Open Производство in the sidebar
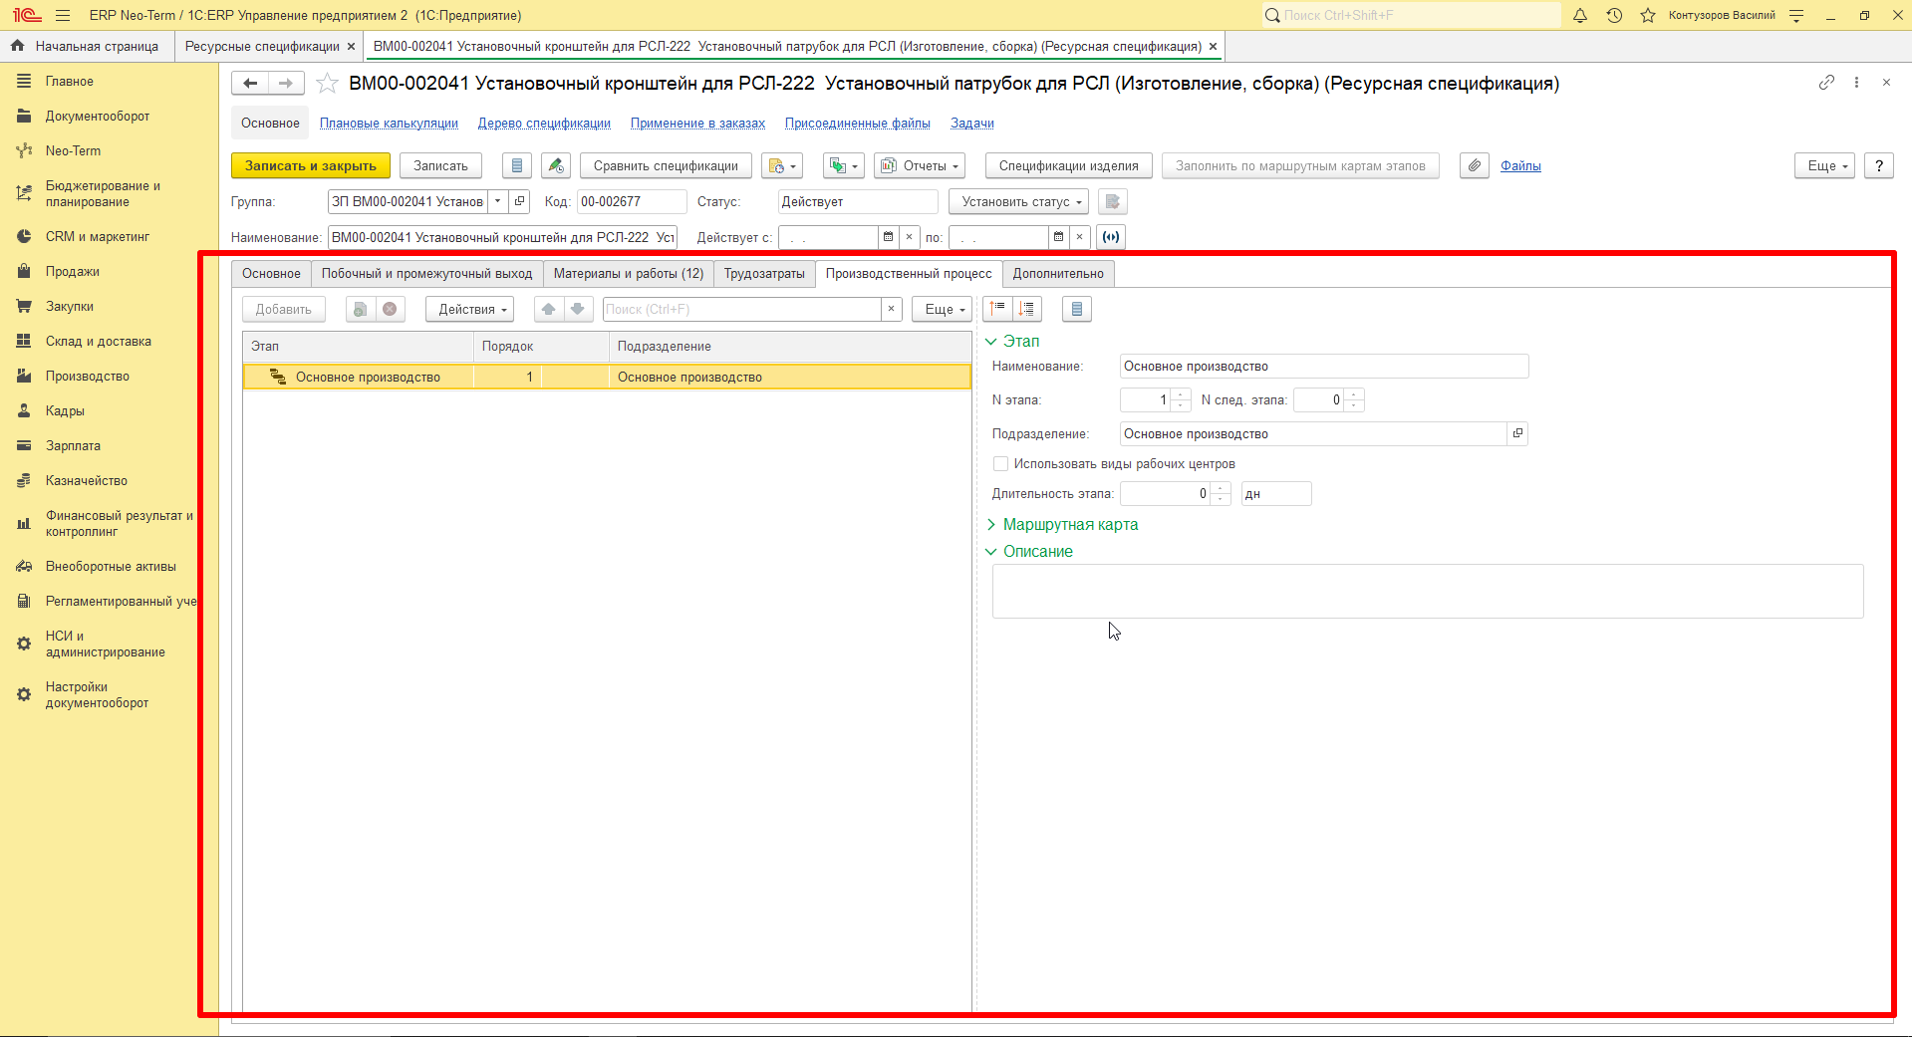 (x=88, y=377)
